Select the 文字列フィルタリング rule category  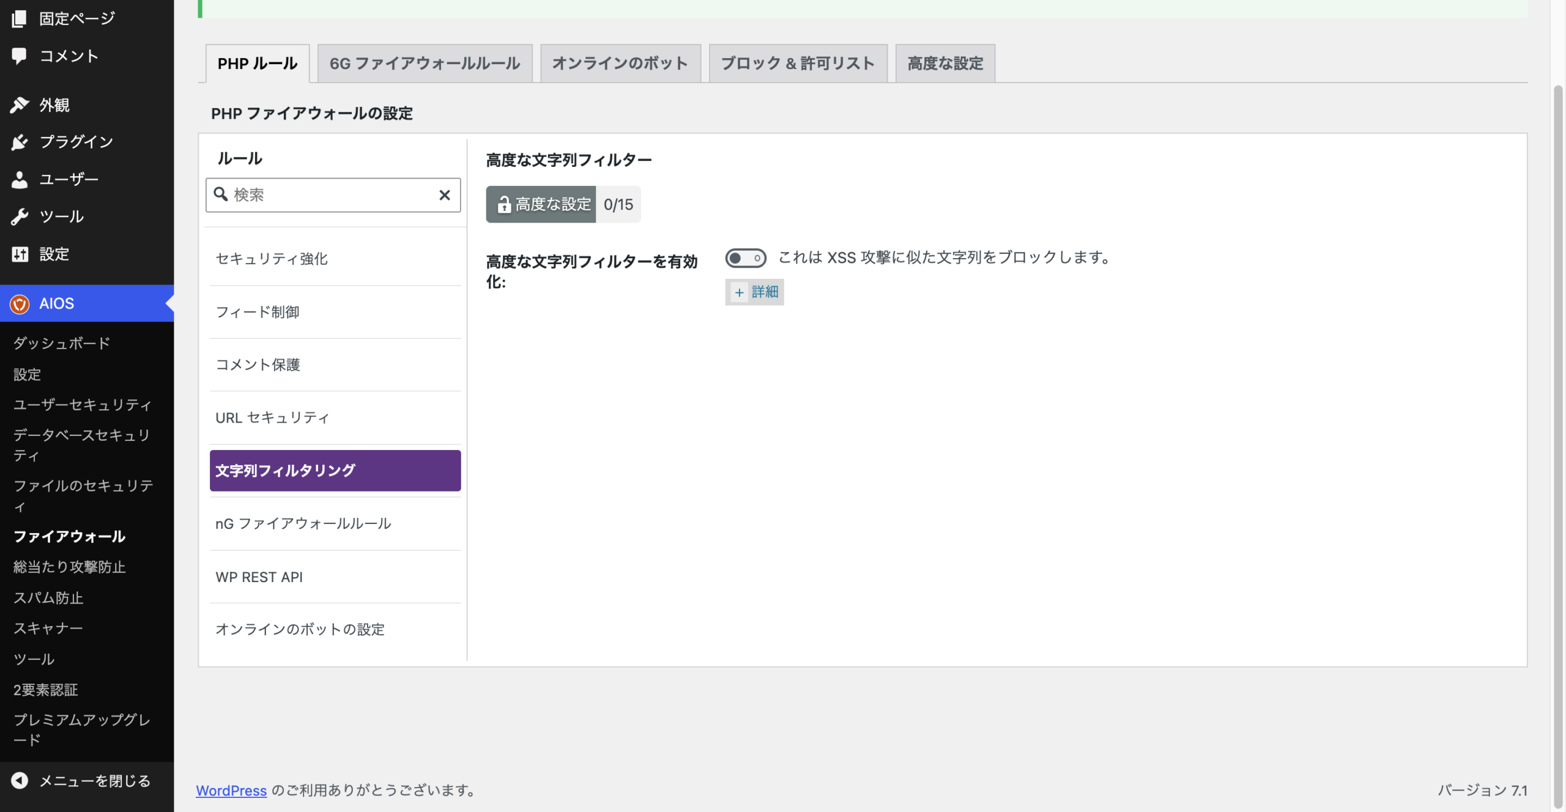tap(335, 470)
